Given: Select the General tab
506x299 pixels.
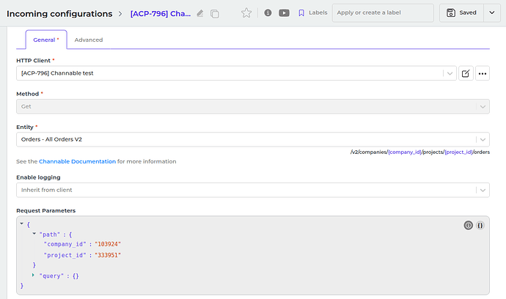Looking at the screenshot, I should [45, 40].
